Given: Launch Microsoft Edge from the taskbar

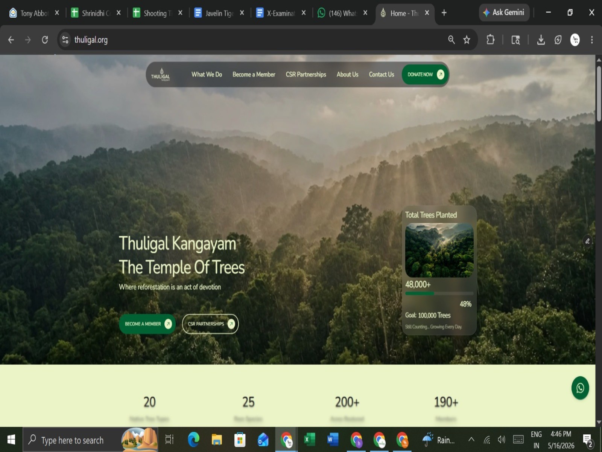Looking at the screenshot, I should click(x=193, y=440).
